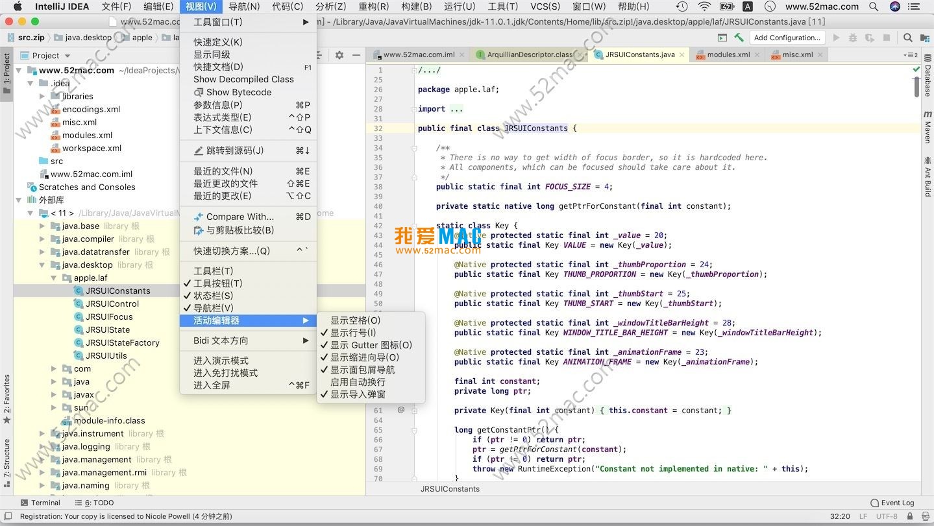Collapse the java.desktop library node
934x526 pixels.
click(x=42, y=265)
